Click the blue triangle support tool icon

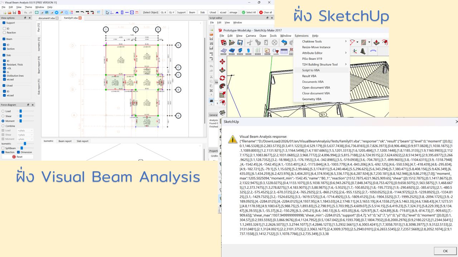[117, 12]
